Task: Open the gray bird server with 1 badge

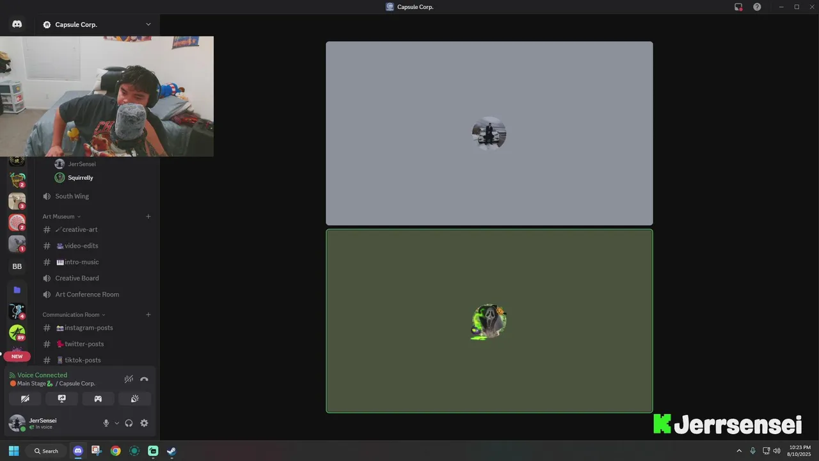Action: click(x=17, y=244)
